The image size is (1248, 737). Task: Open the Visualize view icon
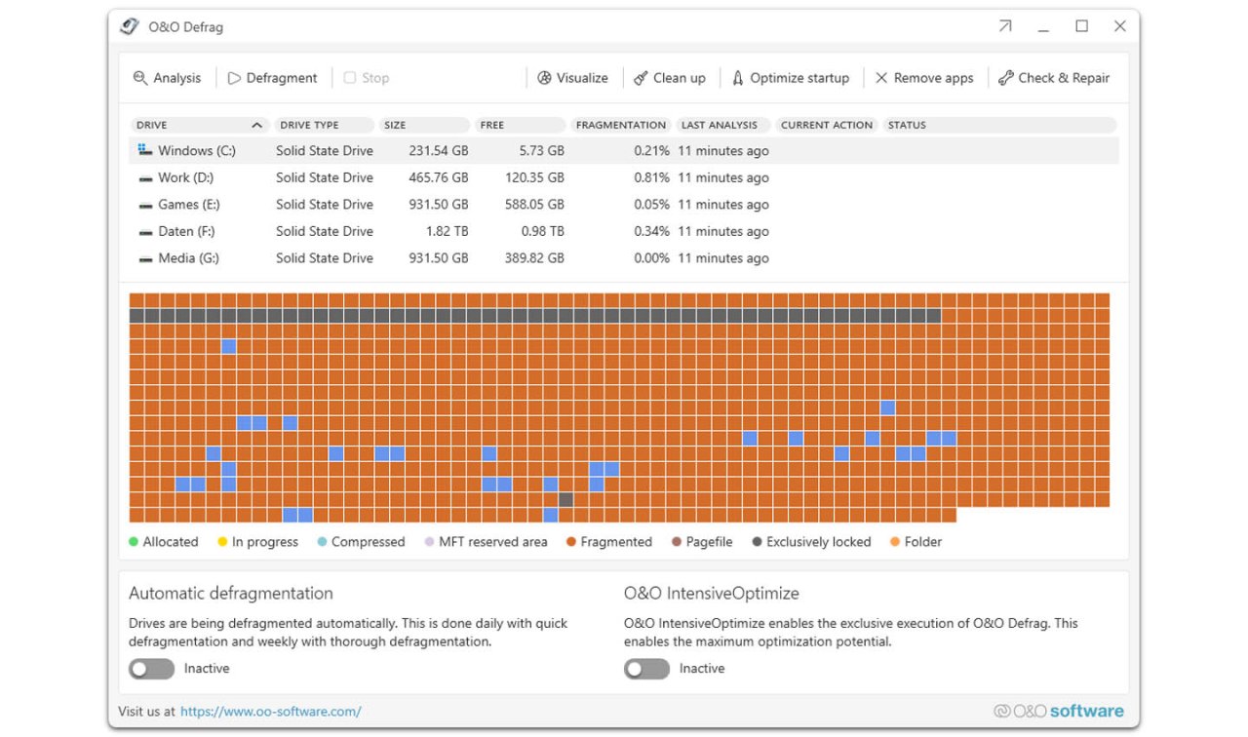[545, 78]
